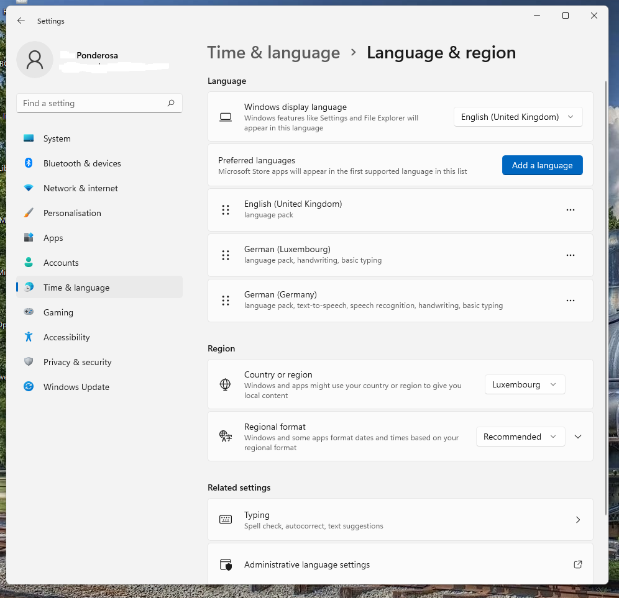The width and height of the screenshot is (619, 598).
Task: Click drag handle for German (Luxembourg)
Action: click(x=226, y=255)
